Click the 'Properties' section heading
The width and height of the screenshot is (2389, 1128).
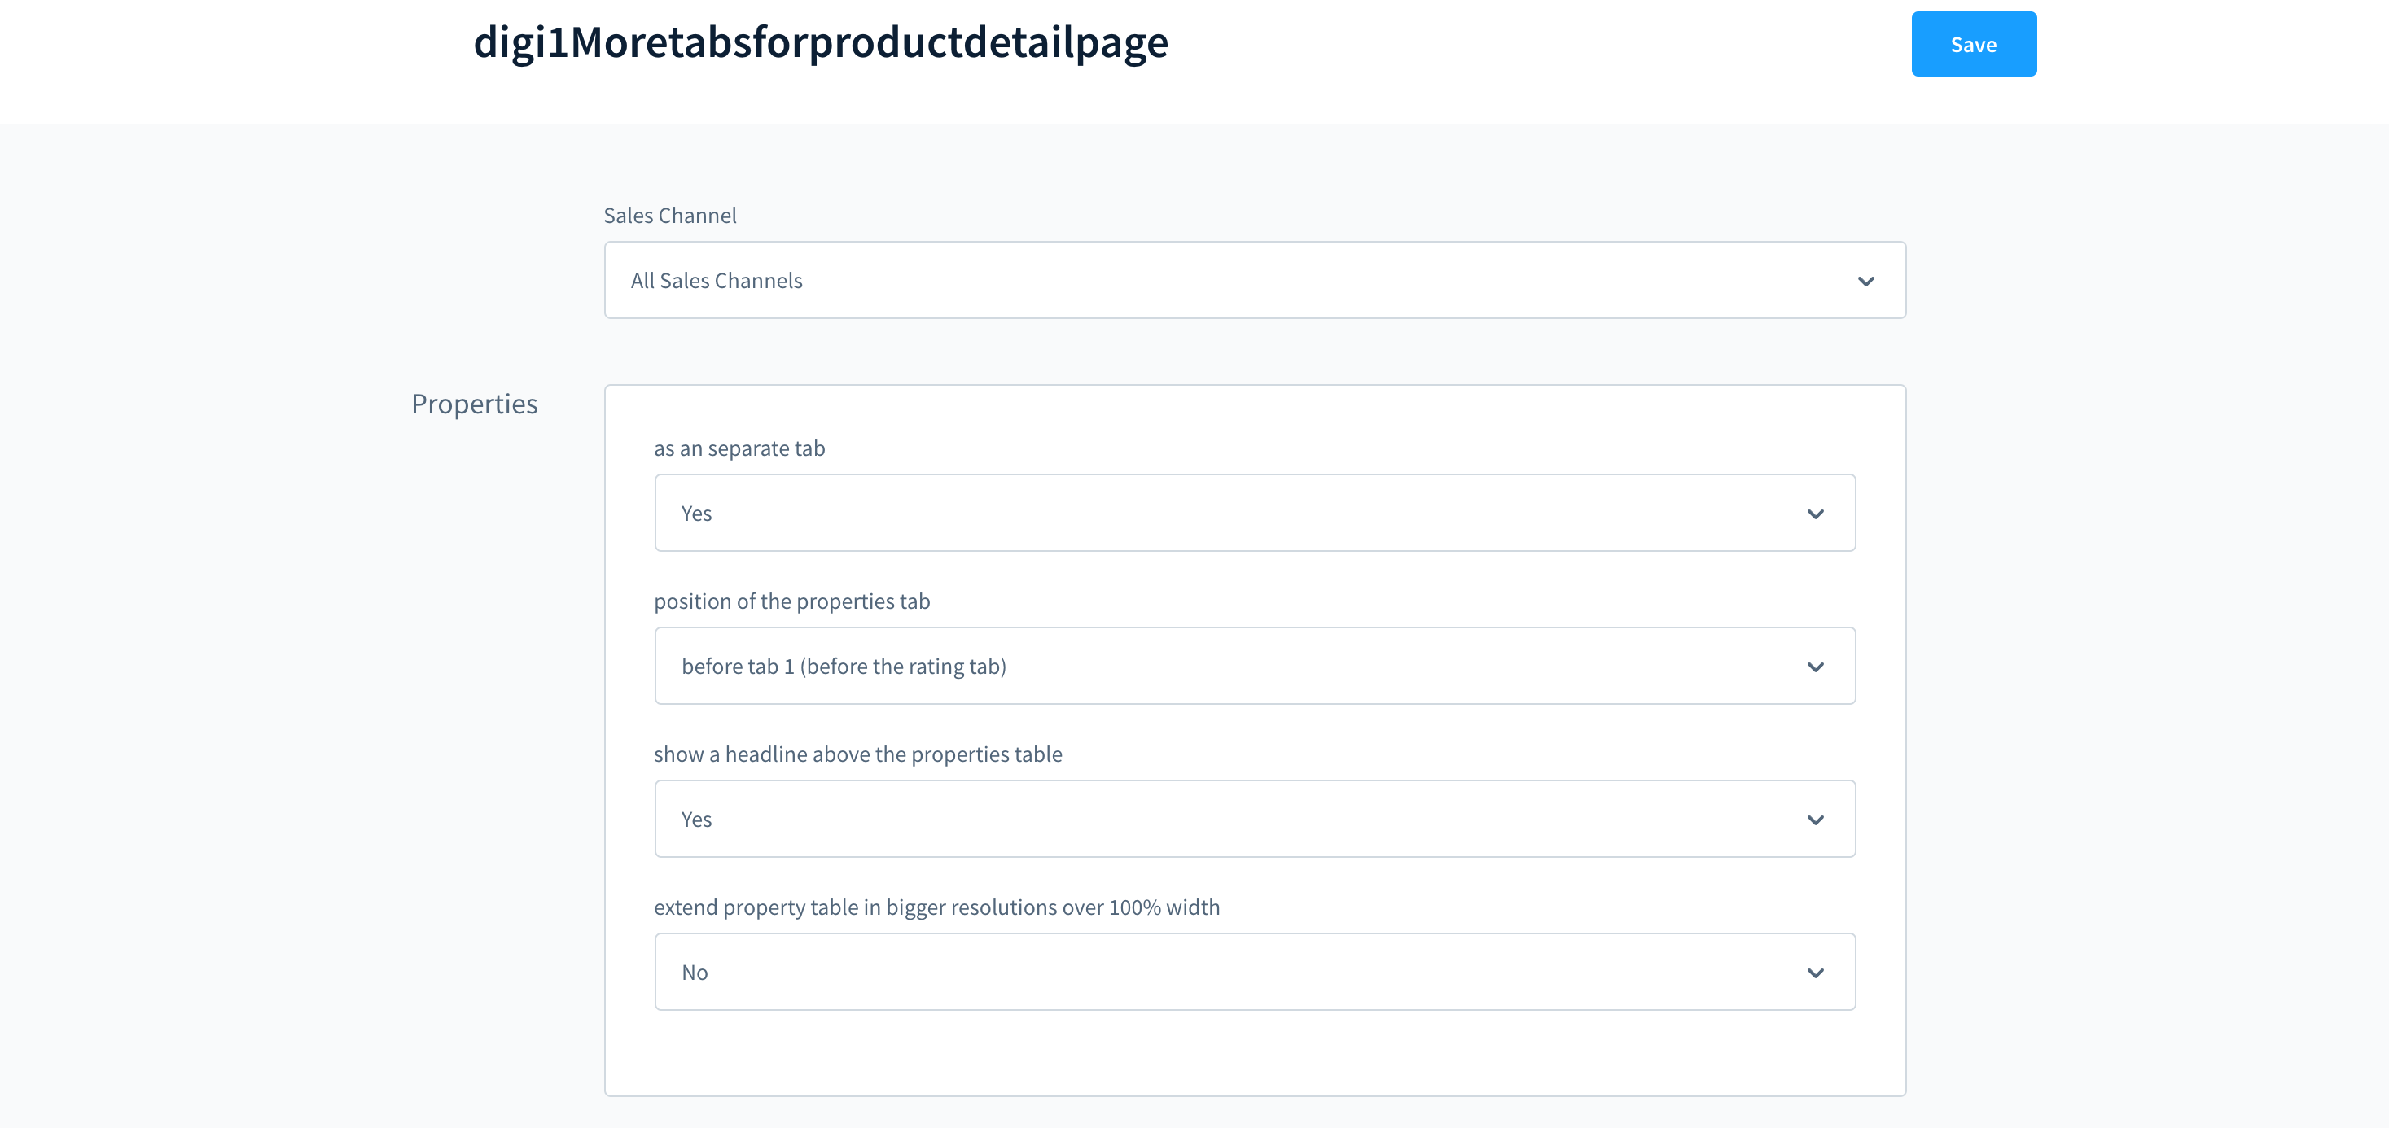click(x=474, y=404)
